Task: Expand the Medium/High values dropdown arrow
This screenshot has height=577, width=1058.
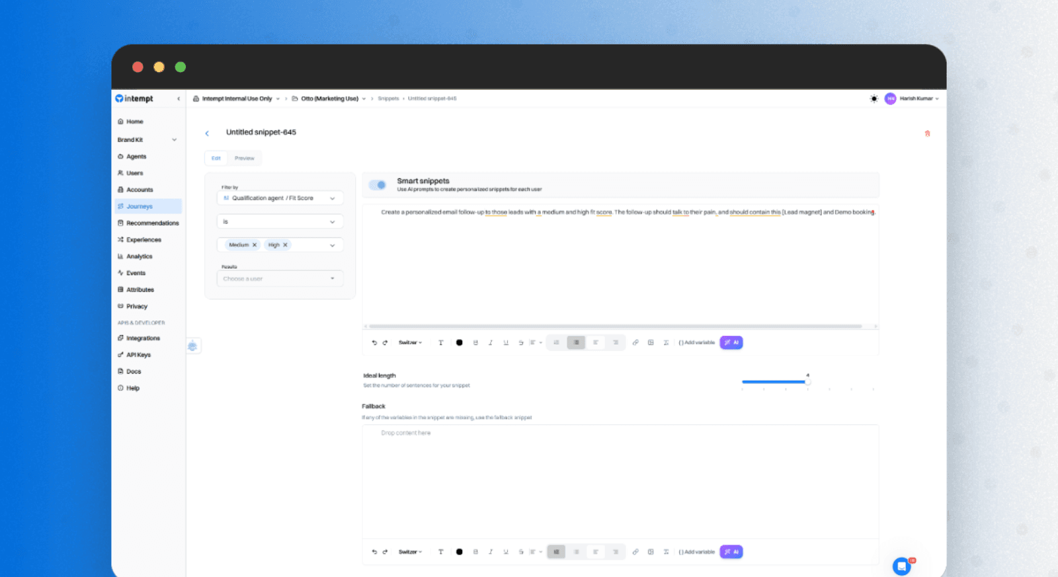Action: coord(332,245)
